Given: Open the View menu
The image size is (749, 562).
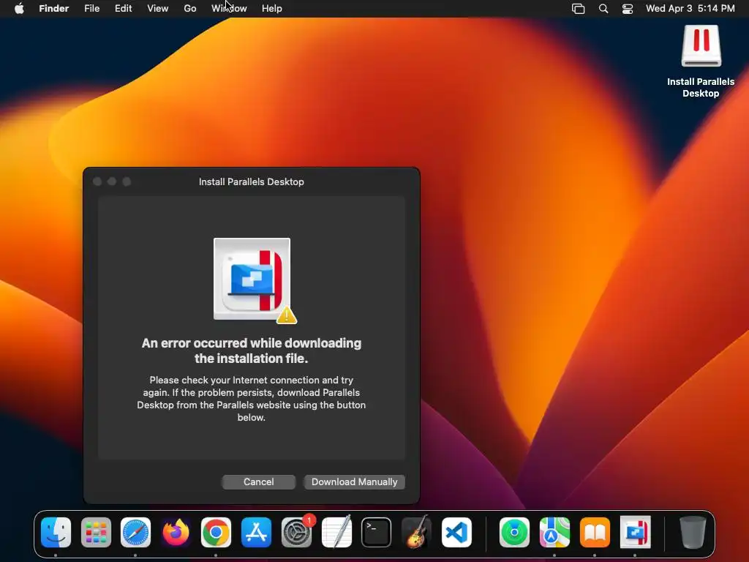Looking at the screenshot, I should click(x=158, y=9).
